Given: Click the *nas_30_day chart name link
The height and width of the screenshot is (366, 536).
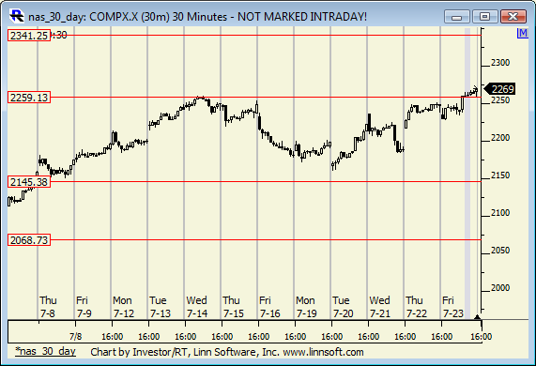Looking at the screenshot, I should coord(45,351).
